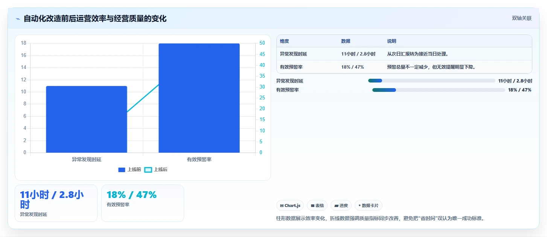The height and width of the screenshot is (237, 547).
Task: Click the chart x-axis label 有效预警率
Action: tap(199, 159)
